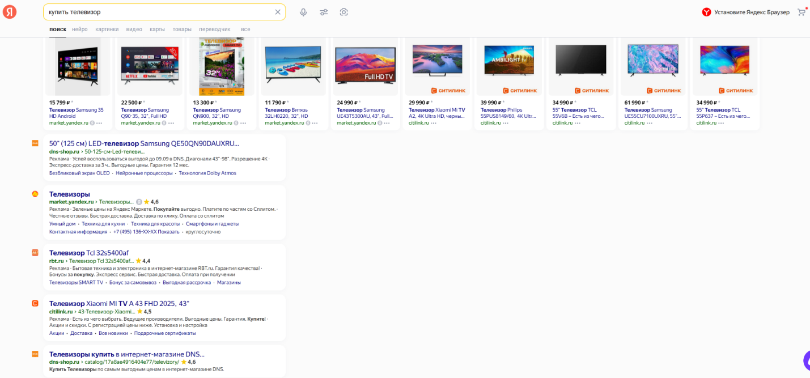
Task: Expand more options under Витязь 32LH0220 listing
Action: 315,123
